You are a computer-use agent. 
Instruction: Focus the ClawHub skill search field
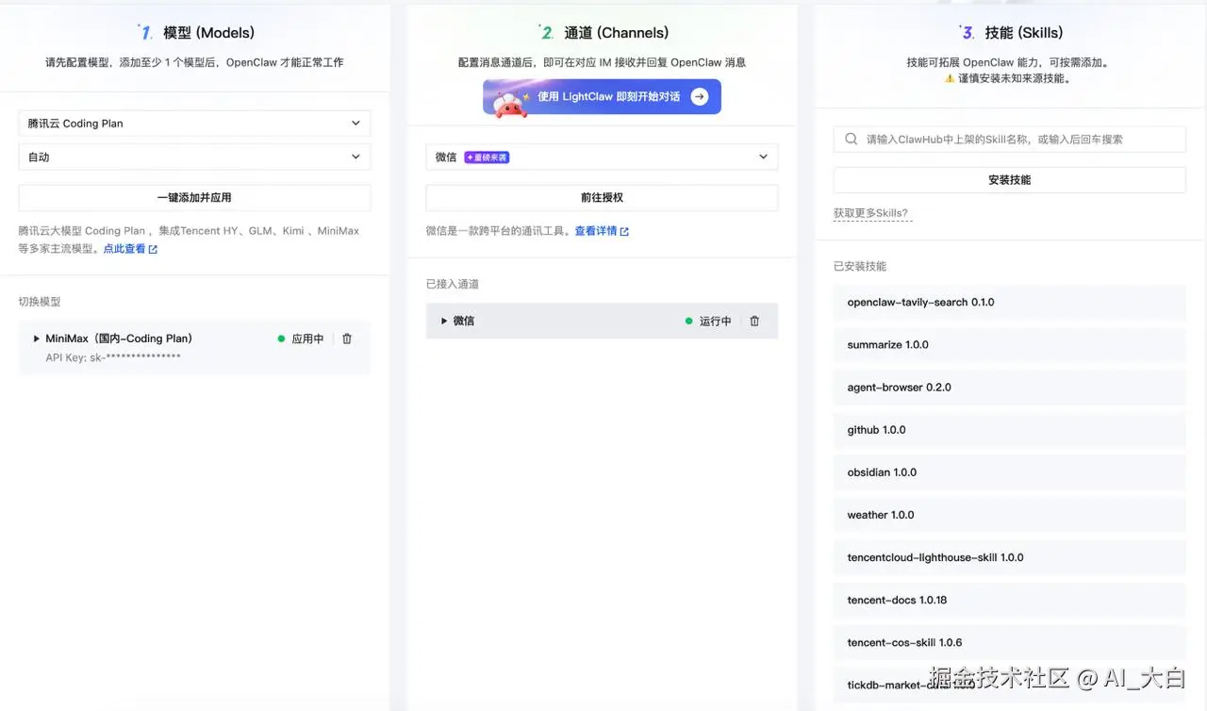coord(1009,140)
